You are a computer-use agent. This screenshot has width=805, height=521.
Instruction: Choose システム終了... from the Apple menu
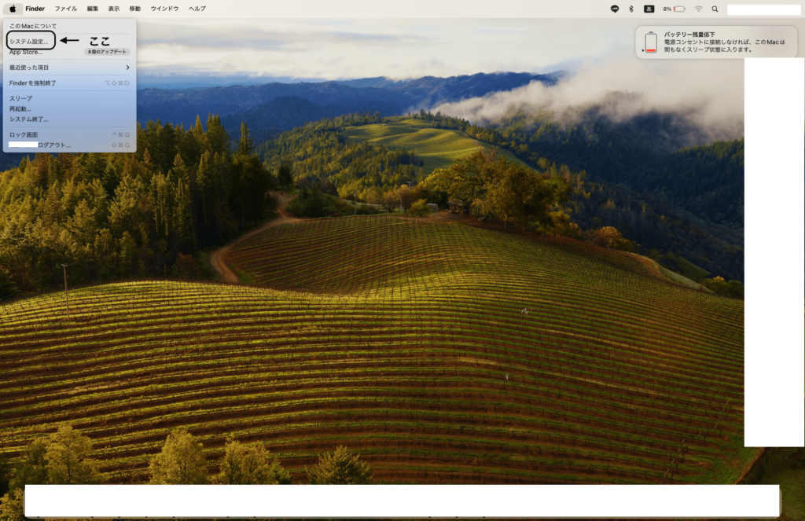(69, 119)
